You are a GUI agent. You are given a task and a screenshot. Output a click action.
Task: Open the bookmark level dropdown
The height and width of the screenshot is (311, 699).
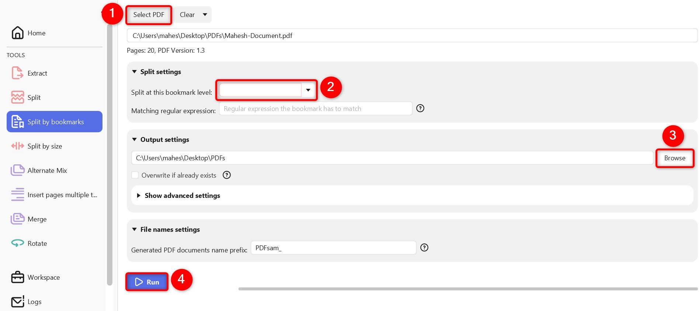[x=308, y=90]
